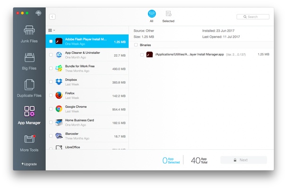Open the grid view mode dropdown
The width and height of the screenshot is (287, 189).
pyautogui.click(x=52, y=30)
